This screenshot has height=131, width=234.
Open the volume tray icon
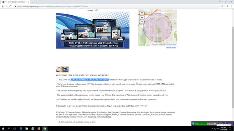tap(218, 128)
